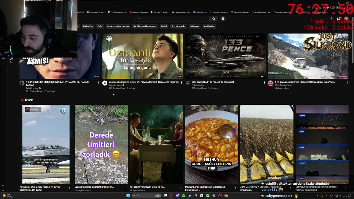This screenshot has width=354, height=199.
Task: Open Oyuneks - Türkiye bookmark
Action: point(240,12)
